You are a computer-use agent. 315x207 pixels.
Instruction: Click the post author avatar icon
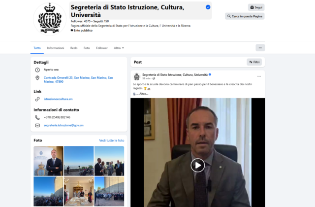pyautogui.click(x=137, y=76)
